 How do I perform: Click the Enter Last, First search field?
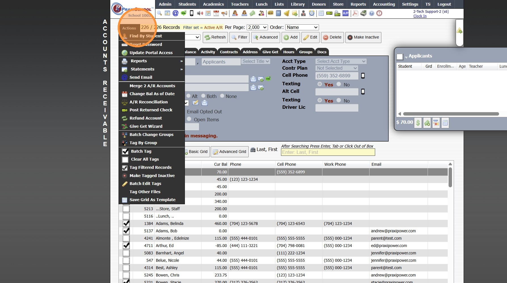[x=328, y=152]
